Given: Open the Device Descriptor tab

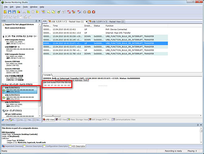Looking at the screenshot, I should click(33, 146).
